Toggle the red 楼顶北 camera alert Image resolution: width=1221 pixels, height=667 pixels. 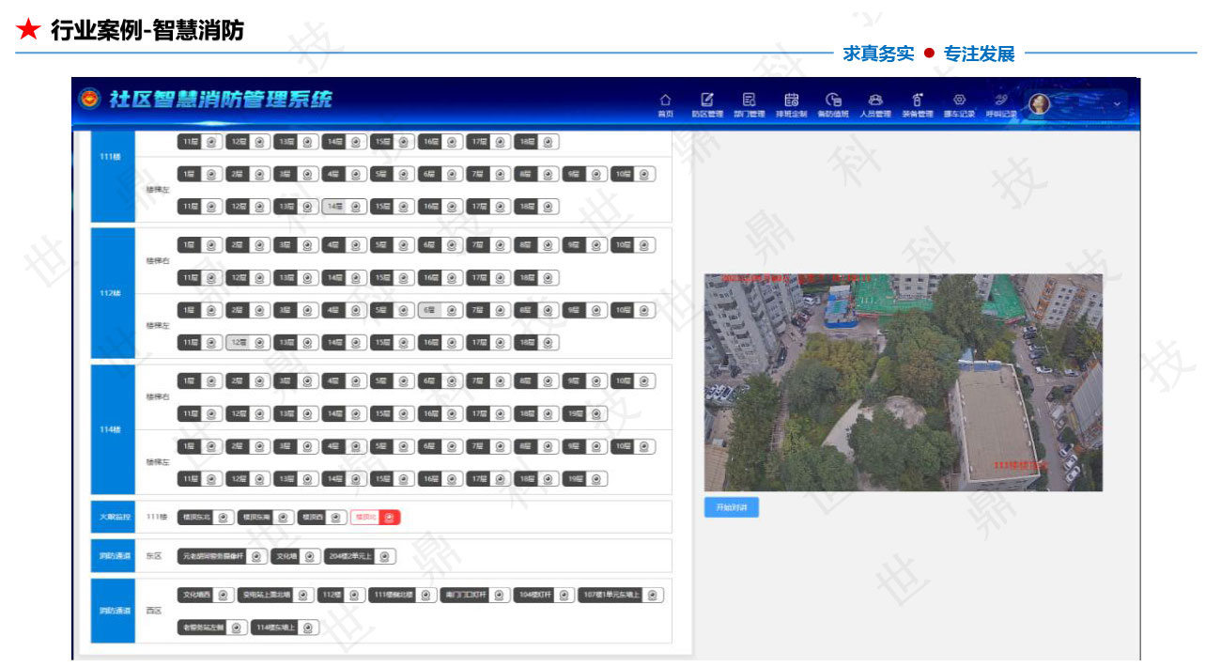point(388,517)
